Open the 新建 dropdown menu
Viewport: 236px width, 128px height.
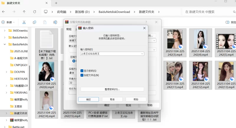(9, 22)
